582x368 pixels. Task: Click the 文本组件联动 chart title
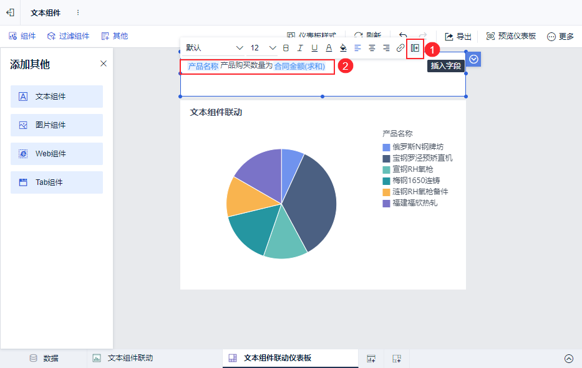(216, 112)
